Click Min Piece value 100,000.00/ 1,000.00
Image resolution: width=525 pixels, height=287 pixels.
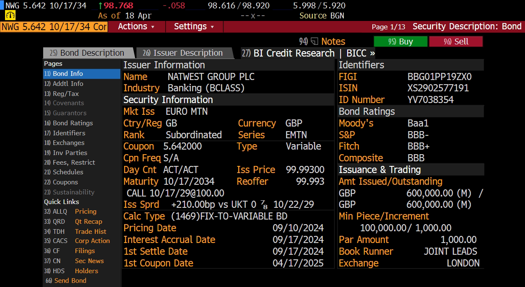coord(406,228)
